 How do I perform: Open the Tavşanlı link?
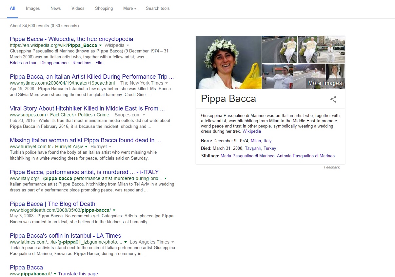(x=253, y=148)
